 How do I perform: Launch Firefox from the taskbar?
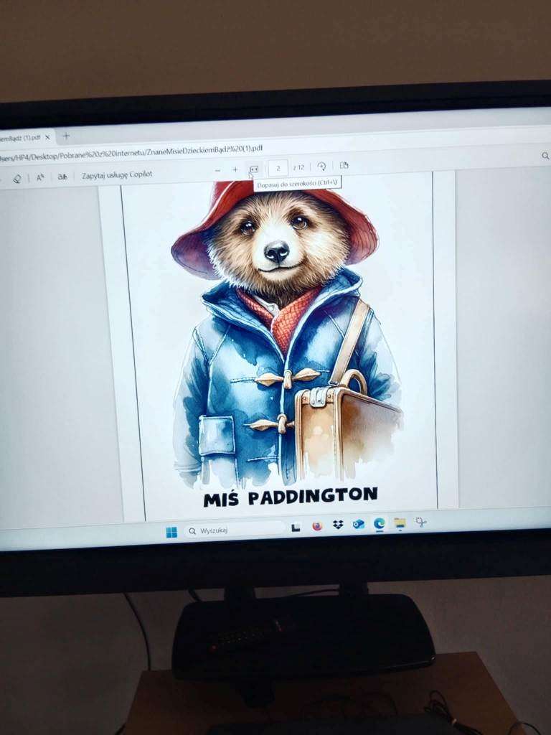[317, 526]
